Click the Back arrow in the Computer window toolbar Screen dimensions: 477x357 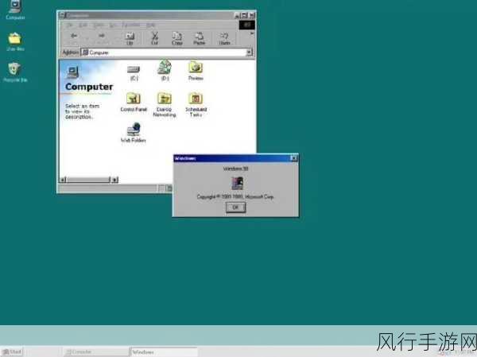[x=74, y=36]
